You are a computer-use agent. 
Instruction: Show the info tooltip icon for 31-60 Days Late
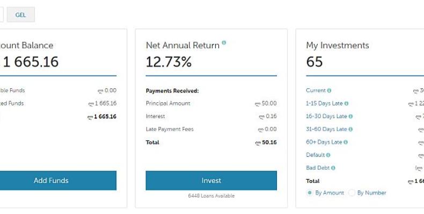tap(350, 129)
